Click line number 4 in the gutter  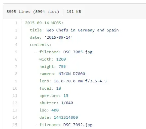[x=16, y=45]
